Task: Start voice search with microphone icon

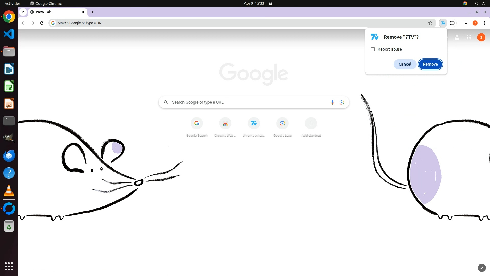Action: tap(332, 102)
